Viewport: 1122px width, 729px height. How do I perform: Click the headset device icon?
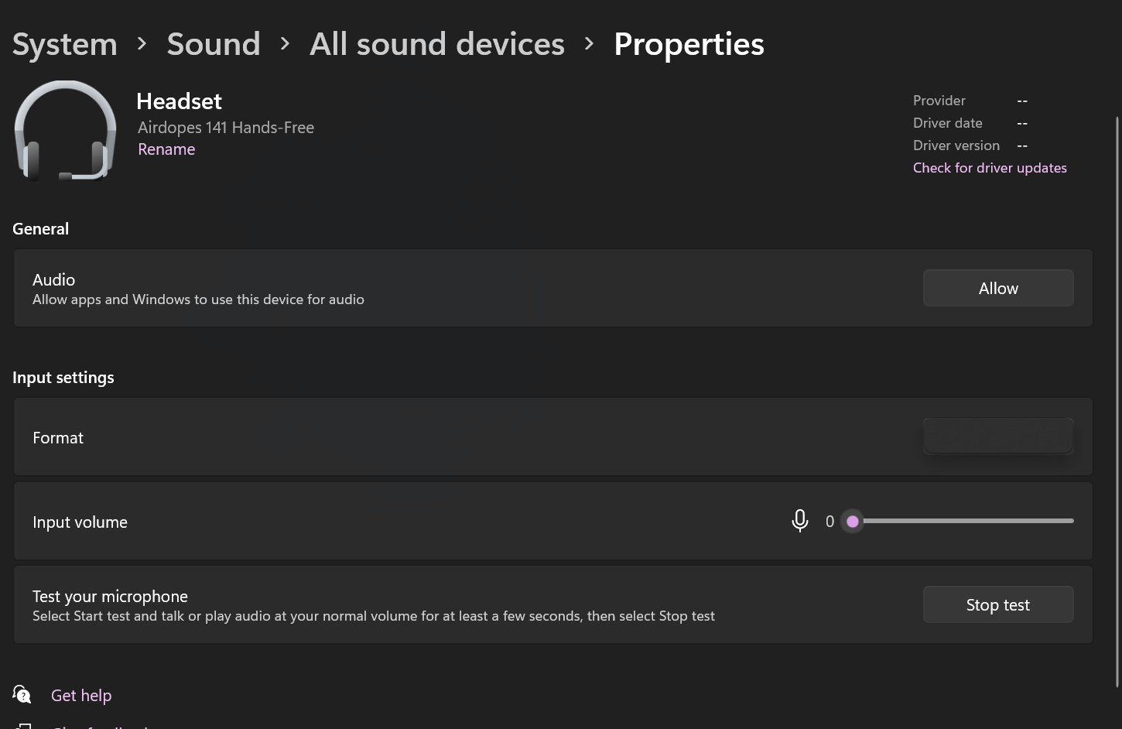[x=65, y=130]
